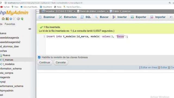Select t_modelos table in tree
The image size is (174, 98).
[x=8, y=64]
